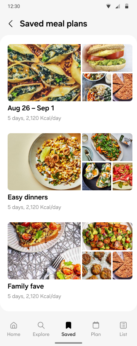This screenshot has height=346, width=137.
Task: Tap the Wi-Fi status icon
Action: pos(108,6)
